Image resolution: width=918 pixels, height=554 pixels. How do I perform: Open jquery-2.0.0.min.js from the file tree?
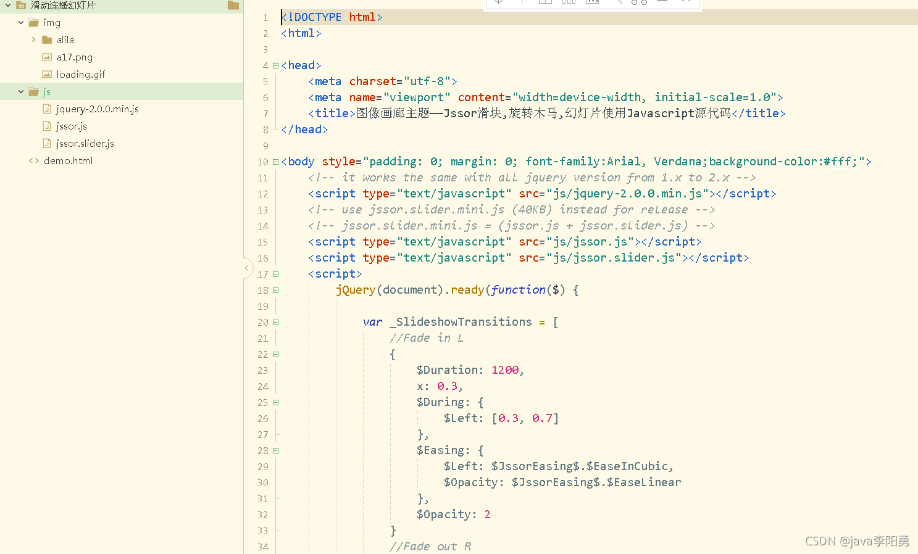point(98,109)
